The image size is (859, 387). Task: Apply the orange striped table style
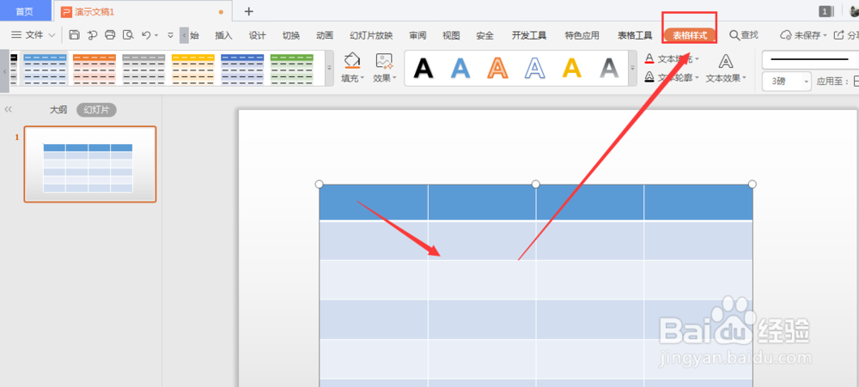[x=94, y=69]
